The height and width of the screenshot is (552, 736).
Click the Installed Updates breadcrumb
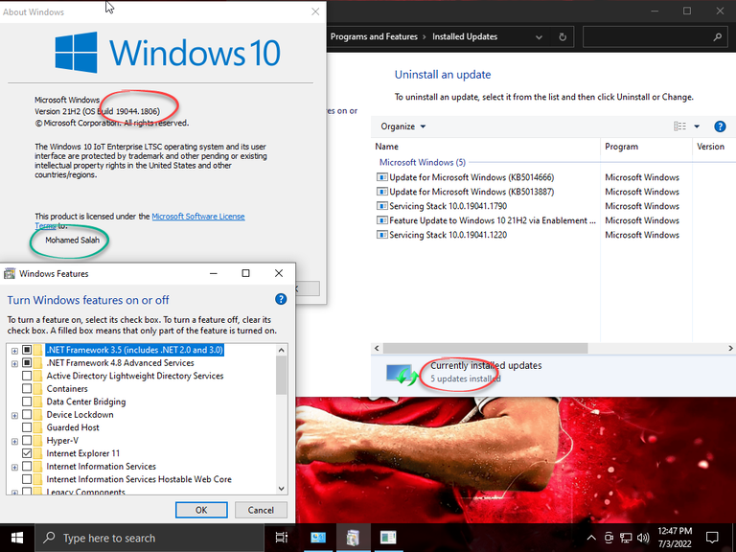coord(465,36)
